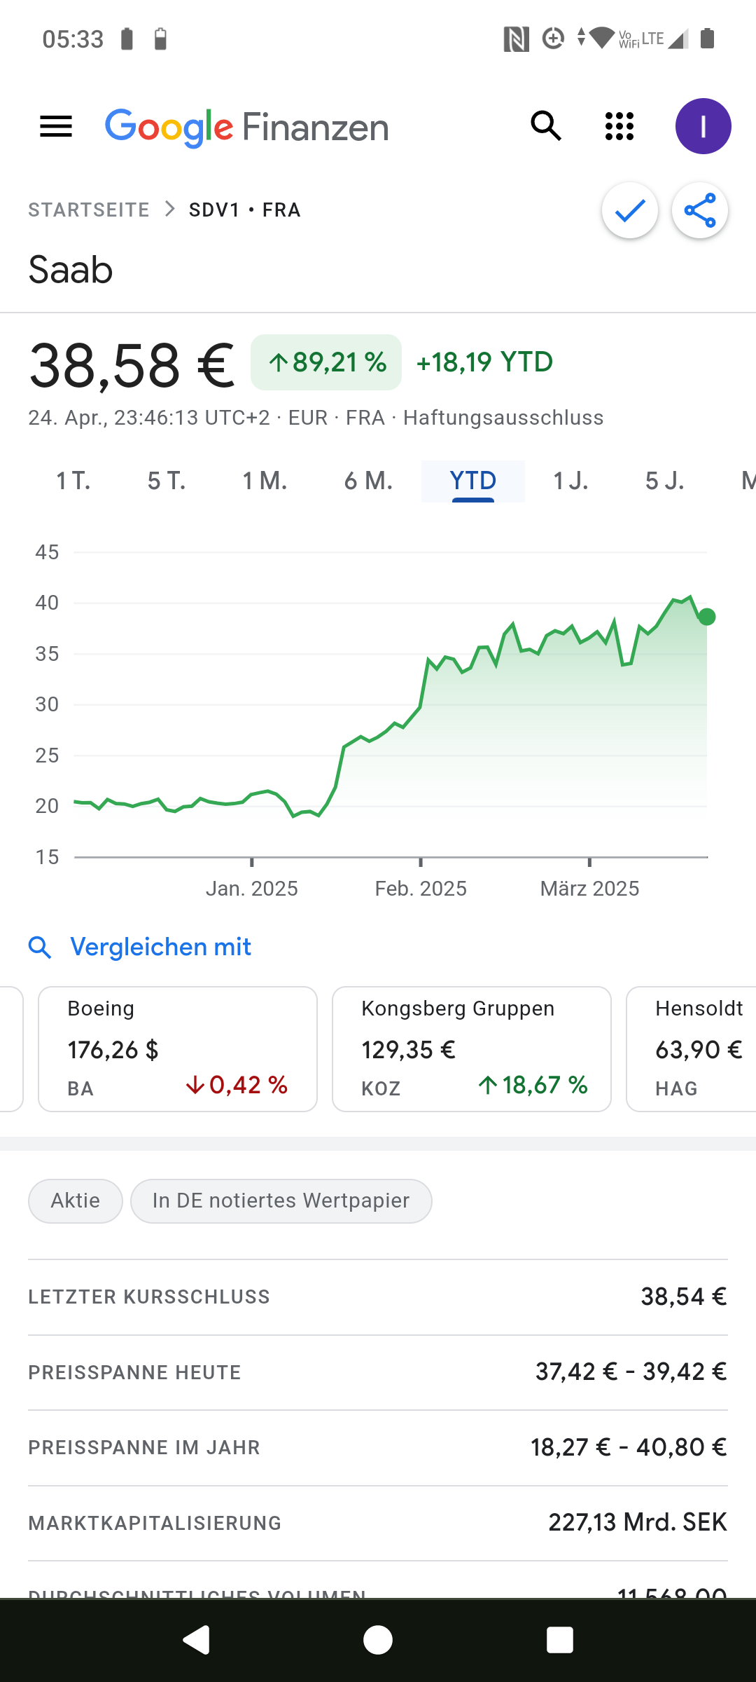The image size is (756, 1682).
Task: Tap the Android back navigation button
Action: click(x=197, y=1640)
